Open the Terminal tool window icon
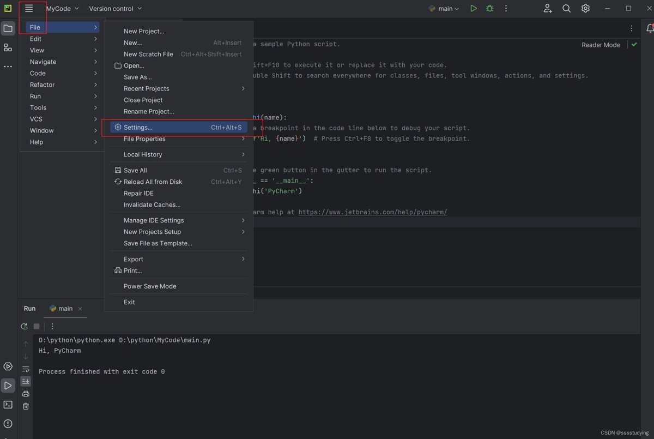This screenshot has width=654, height=439. pos(8,405)
